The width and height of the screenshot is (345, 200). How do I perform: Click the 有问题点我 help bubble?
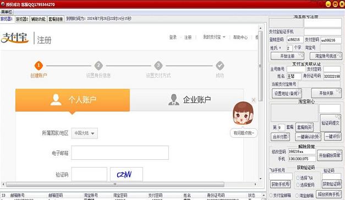244,133
